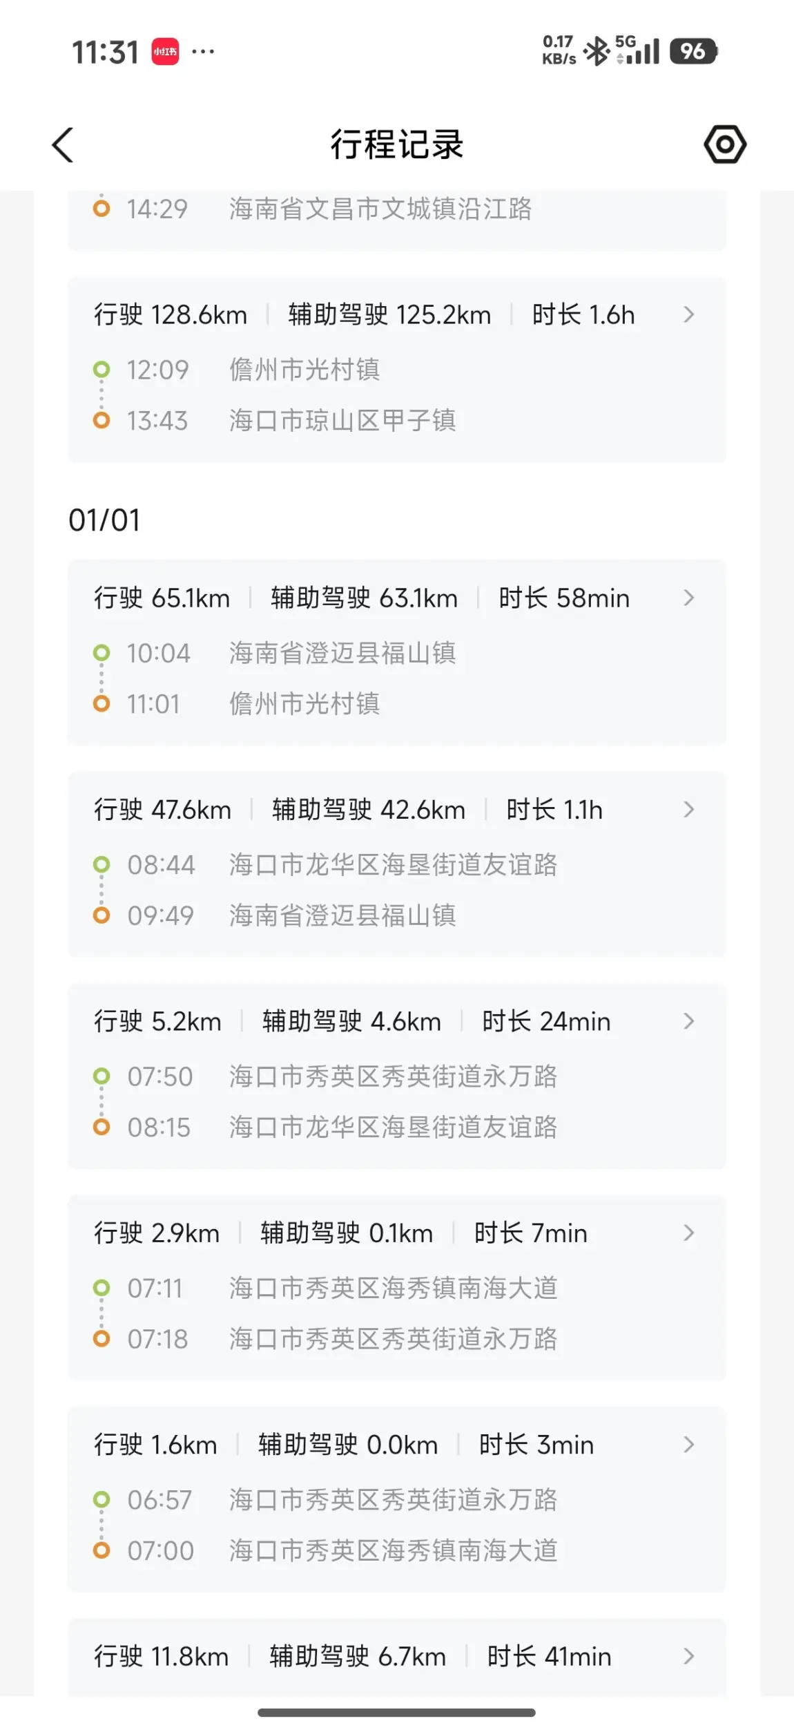Tap the Bluetooth status icon

[x=597, y=52]
